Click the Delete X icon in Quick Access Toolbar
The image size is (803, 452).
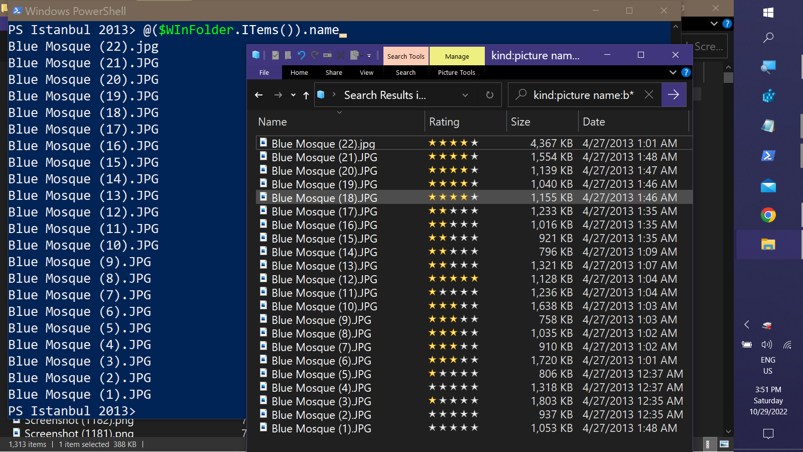(x=341, y=55)
